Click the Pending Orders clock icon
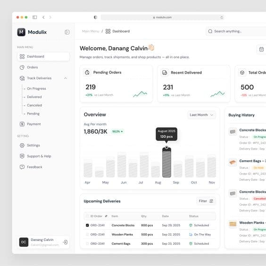 (87, 73)
